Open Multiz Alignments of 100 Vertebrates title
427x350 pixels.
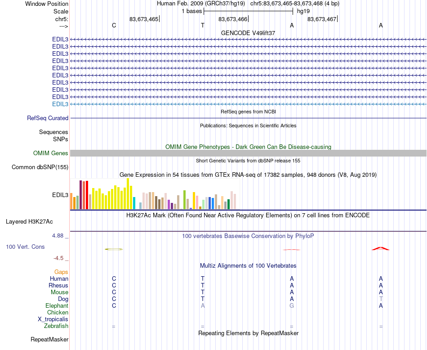tap(248, 266)
